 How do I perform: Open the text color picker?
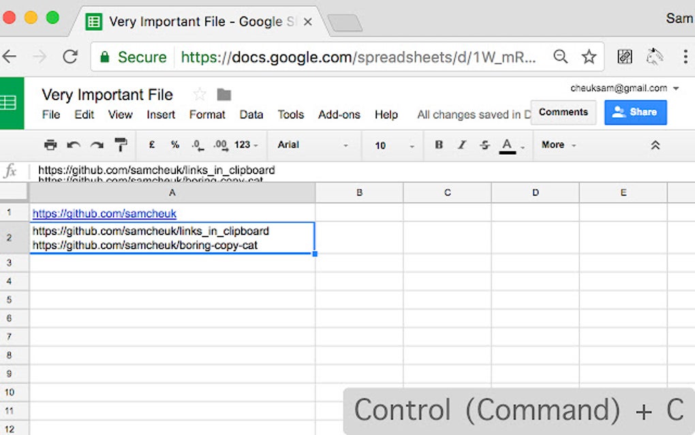pos(508,145)
